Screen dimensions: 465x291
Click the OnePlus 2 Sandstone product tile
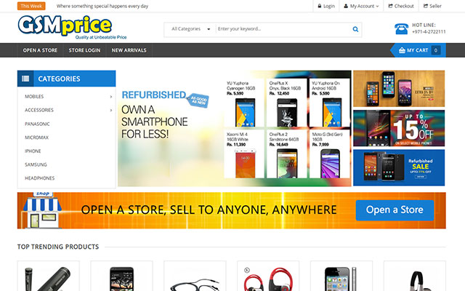[x=287, y=154]
